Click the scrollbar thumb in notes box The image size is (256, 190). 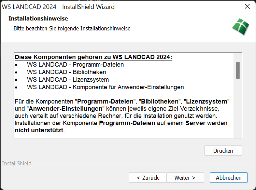click(x=238, y=70)
